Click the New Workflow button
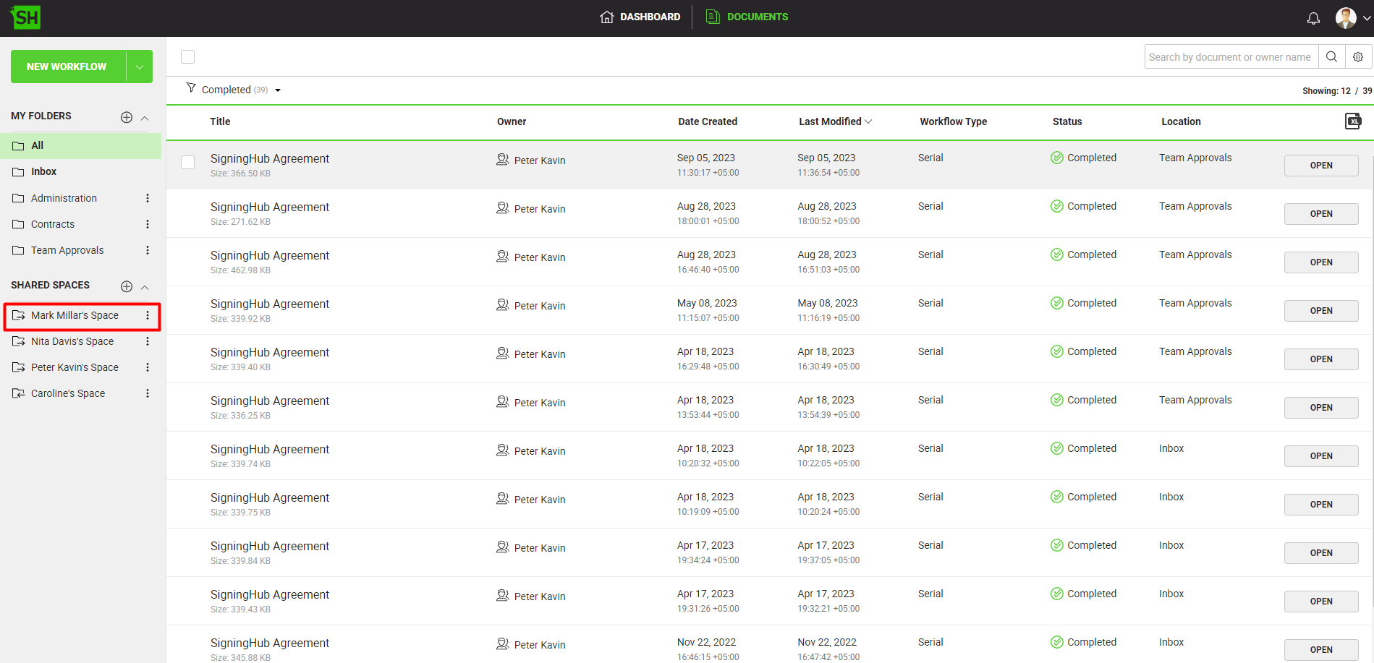Viewport: 1374px width, 663px height. (67, 67)
